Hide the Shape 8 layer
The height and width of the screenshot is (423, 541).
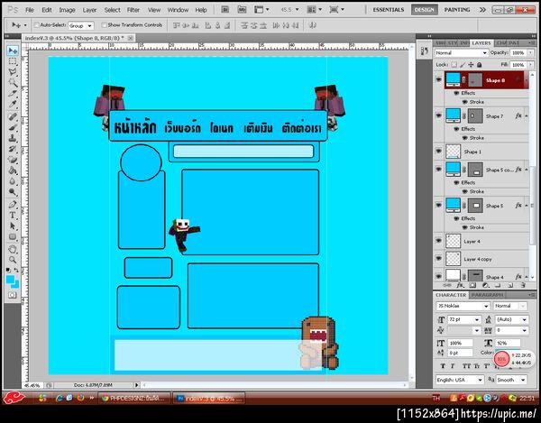tap(439, 79)
